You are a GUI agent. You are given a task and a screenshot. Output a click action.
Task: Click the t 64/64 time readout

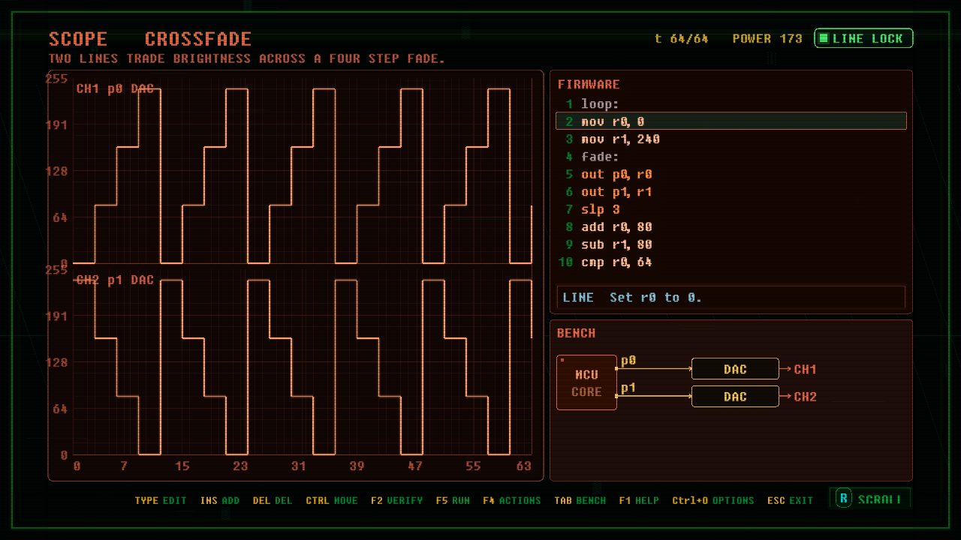point(682,39)
